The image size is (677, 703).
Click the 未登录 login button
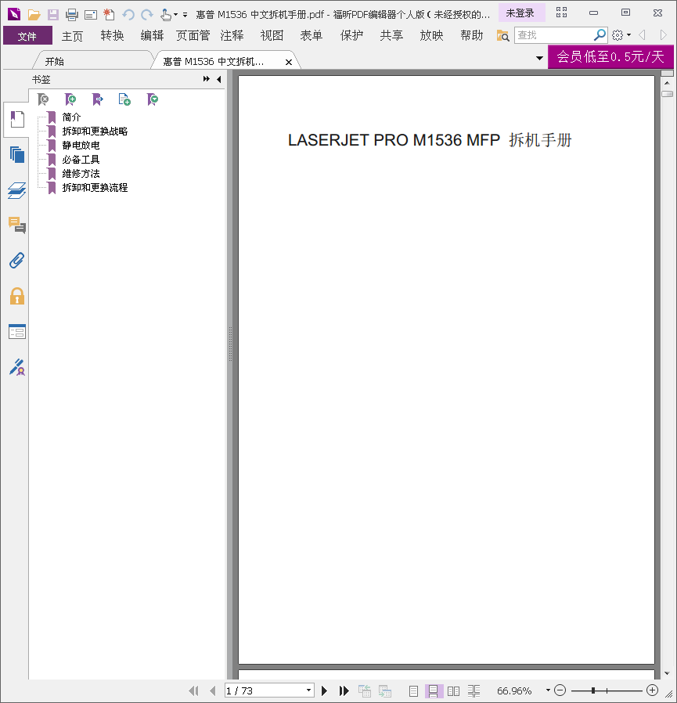click(520, 13)
